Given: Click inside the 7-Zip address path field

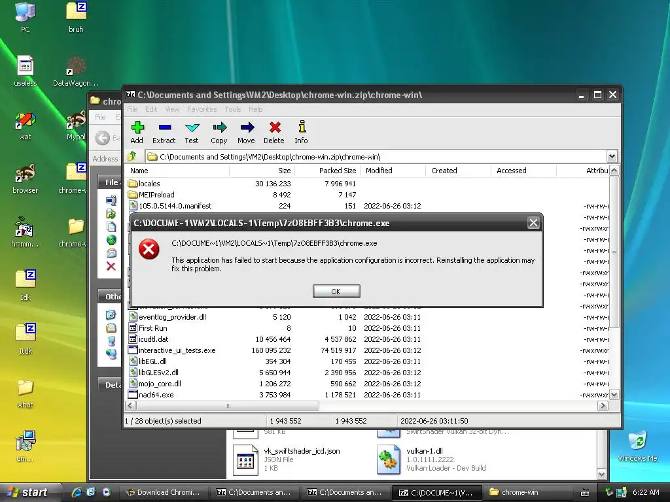Looking at the screenshot, I should coord(376,157).
